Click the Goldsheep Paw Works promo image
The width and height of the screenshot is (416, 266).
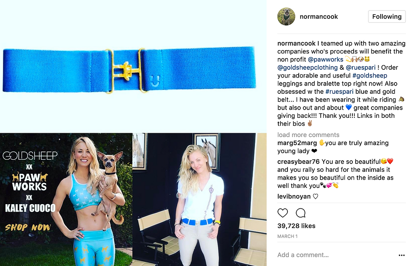click(66, 200)
